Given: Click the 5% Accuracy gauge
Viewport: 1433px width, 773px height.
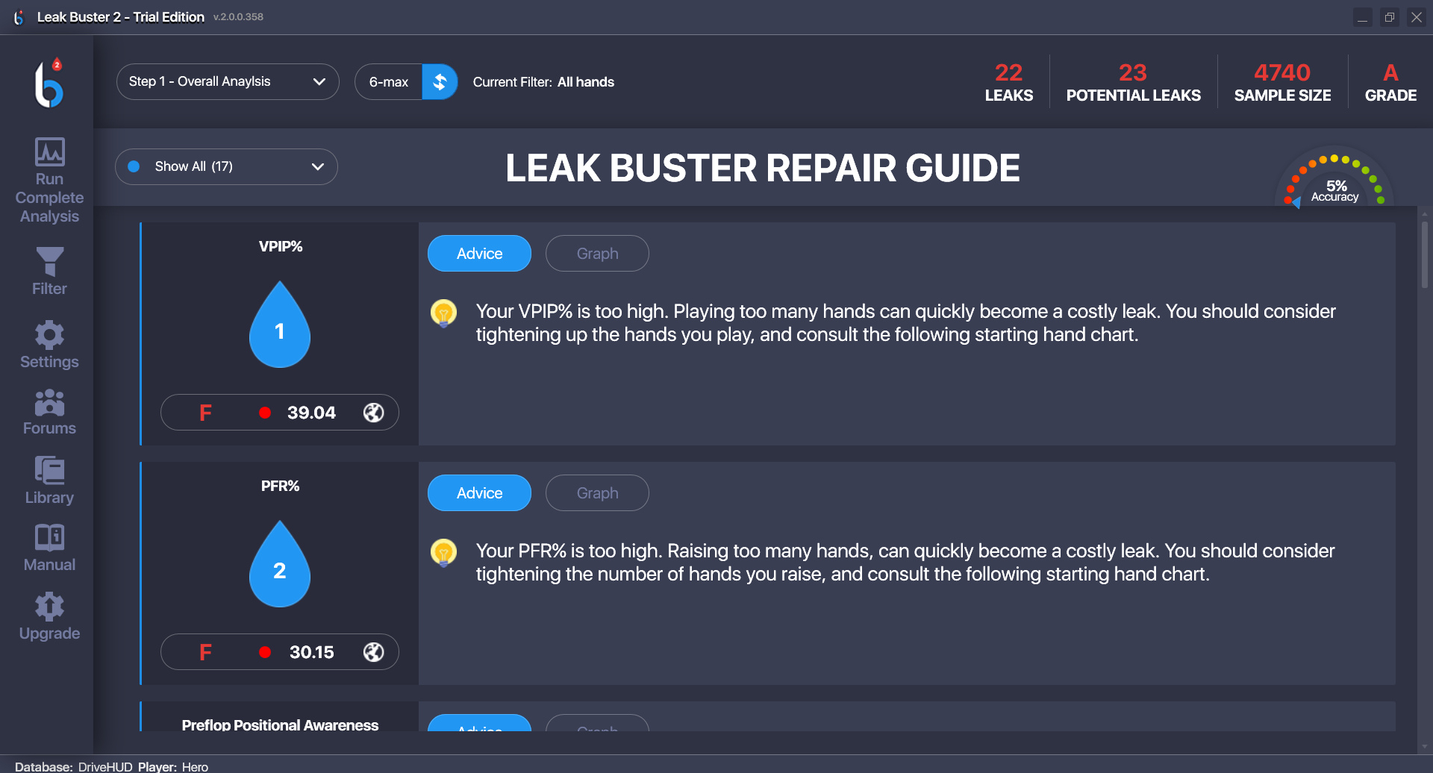Looking at the screenshot, I should click(1334, 179).
